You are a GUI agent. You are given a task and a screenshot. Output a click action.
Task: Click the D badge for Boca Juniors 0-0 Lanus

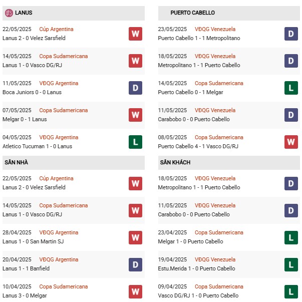pyautogui.click(x=135, y=88)
